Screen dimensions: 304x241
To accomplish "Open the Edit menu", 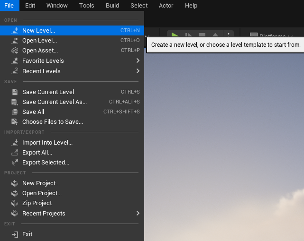I will pyautogui.click(x=30, y=5).
